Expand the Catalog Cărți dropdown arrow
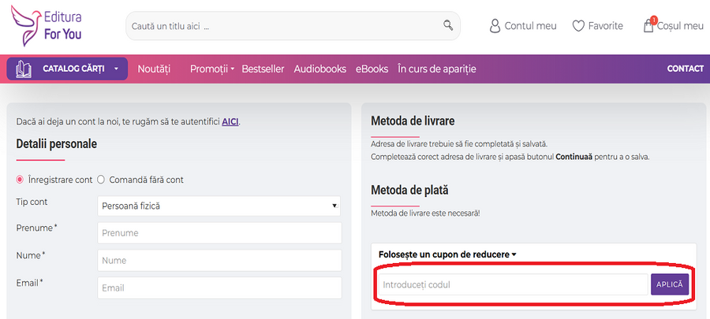 (116, 69)
